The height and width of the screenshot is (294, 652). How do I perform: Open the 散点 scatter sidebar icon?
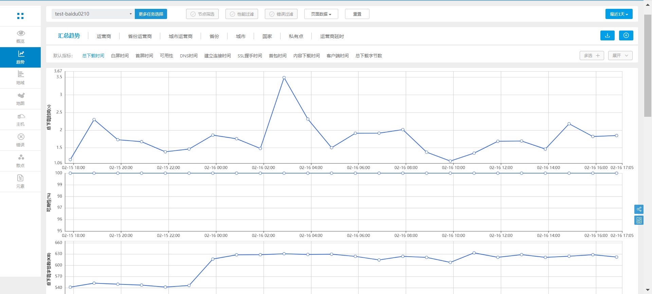pos(20,158)
